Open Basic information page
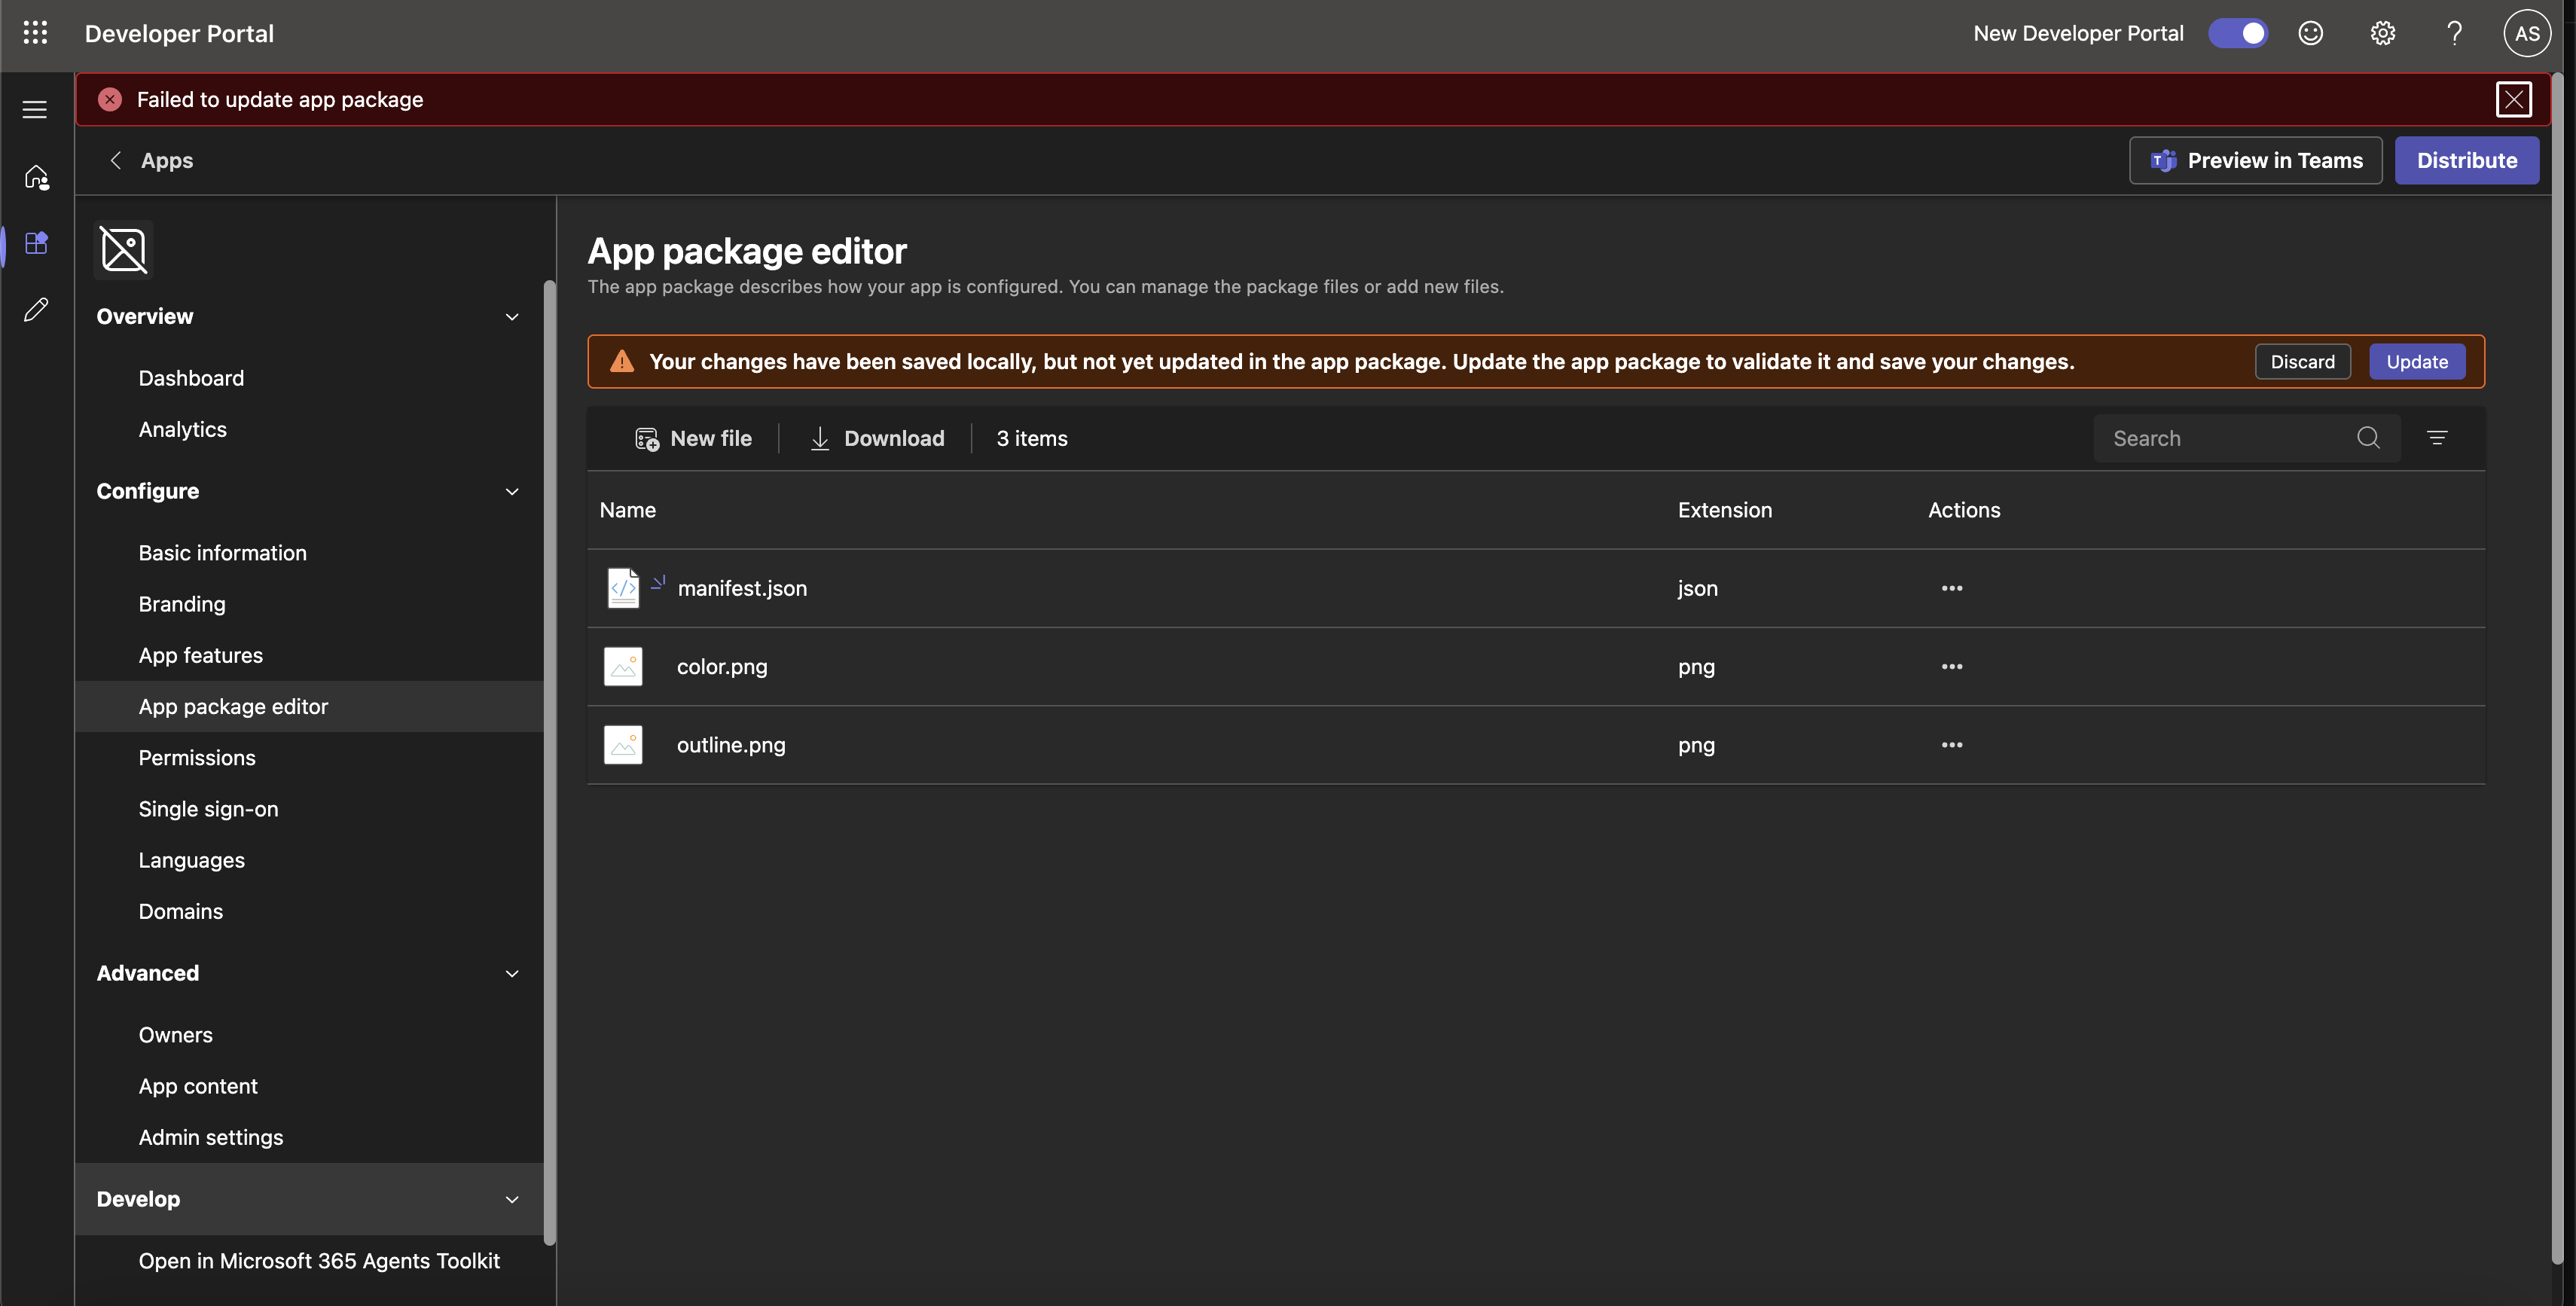 coord(222,553)
